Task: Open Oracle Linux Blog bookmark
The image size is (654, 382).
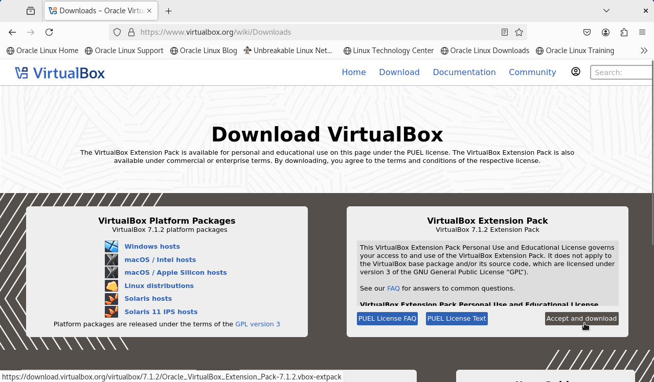Action: [204, 51]
